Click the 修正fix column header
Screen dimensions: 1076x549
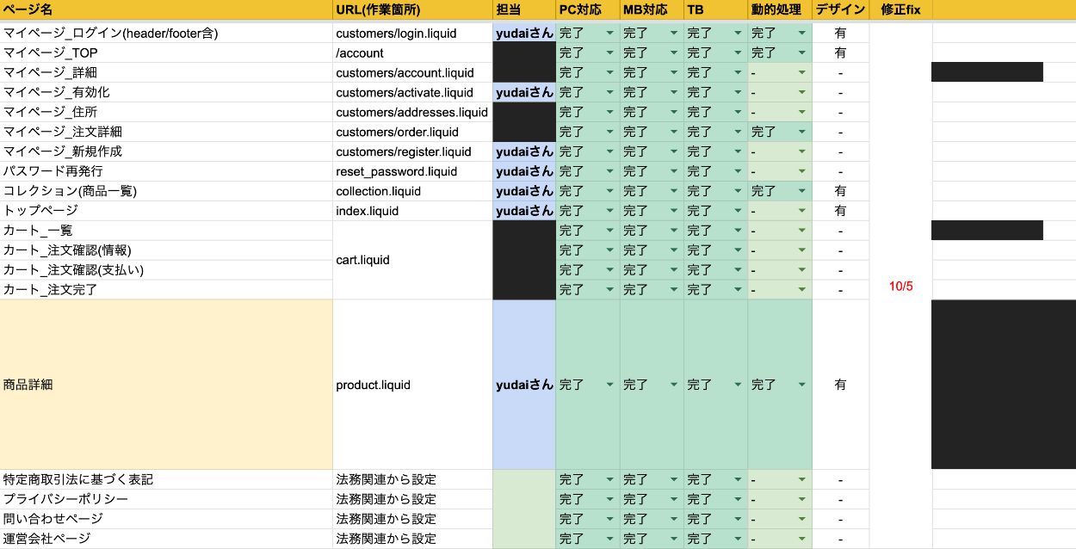pos(900,10)
